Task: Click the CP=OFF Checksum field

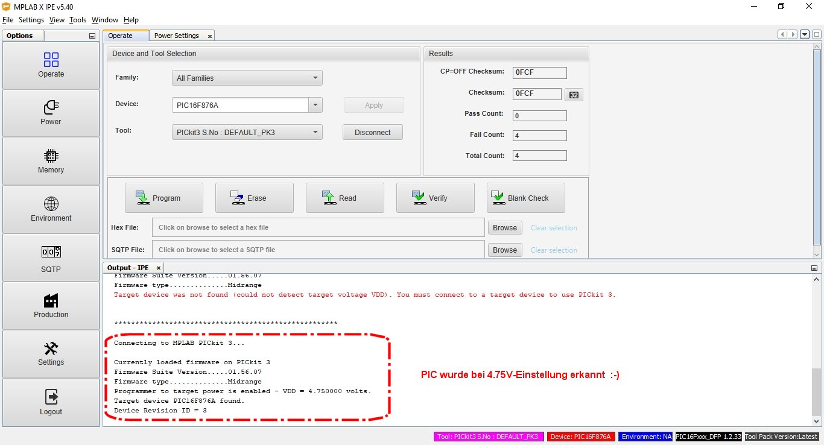Action: click(540, 73)
